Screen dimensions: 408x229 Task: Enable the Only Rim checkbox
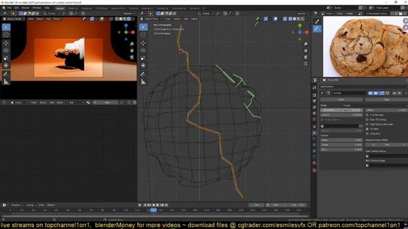click(x=367, y=134)
